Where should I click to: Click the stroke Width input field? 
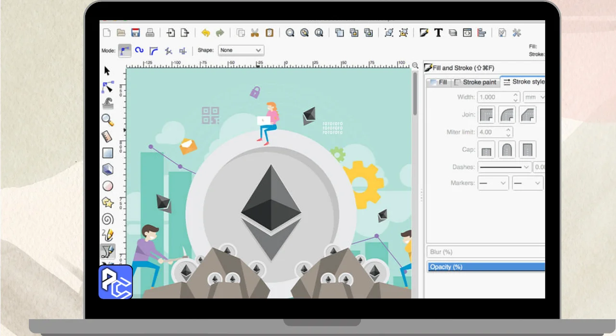495,97
